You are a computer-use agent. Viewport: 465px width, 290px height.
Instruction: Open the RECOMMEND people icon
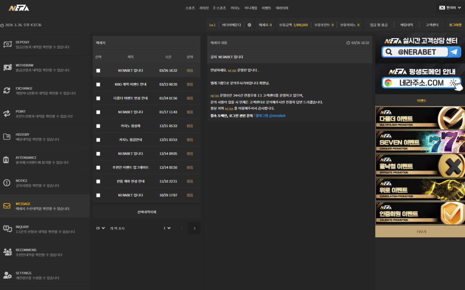(x=7, y=252)
